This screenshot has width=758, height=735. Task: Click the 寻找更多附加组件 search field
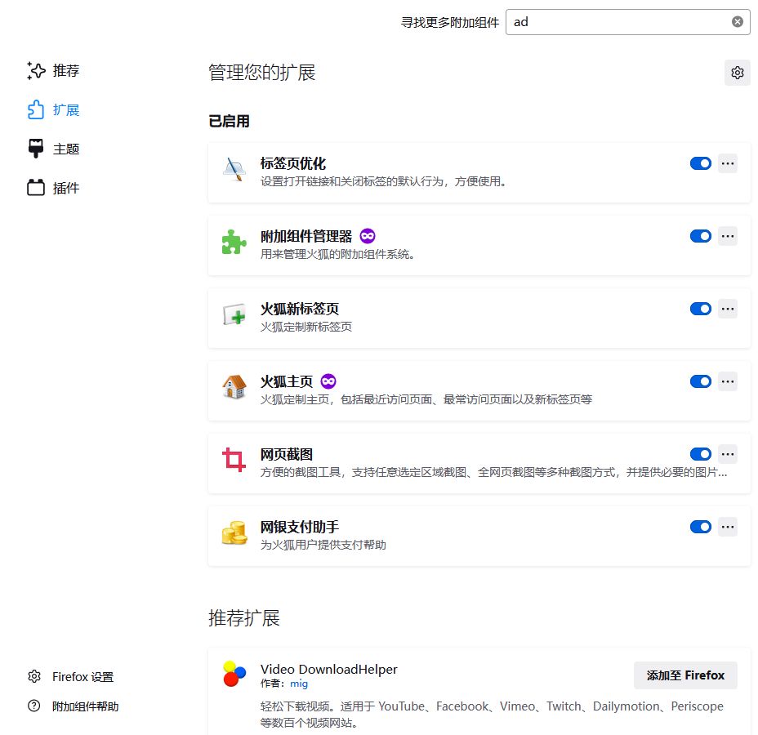[x=617, y=22]
